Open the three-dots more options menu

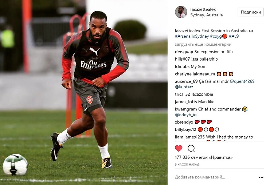[x=261, y=177]
